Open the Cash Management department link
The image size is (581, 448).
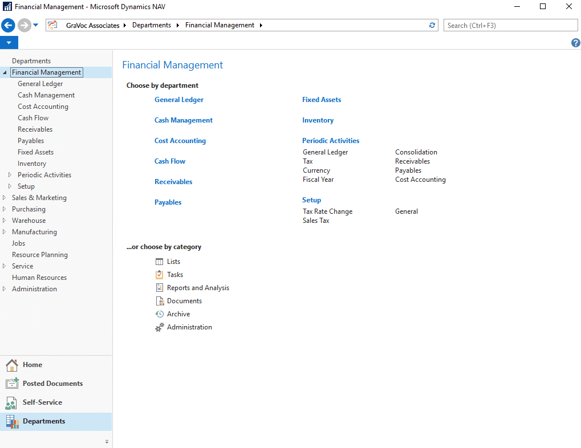(184, 120)
